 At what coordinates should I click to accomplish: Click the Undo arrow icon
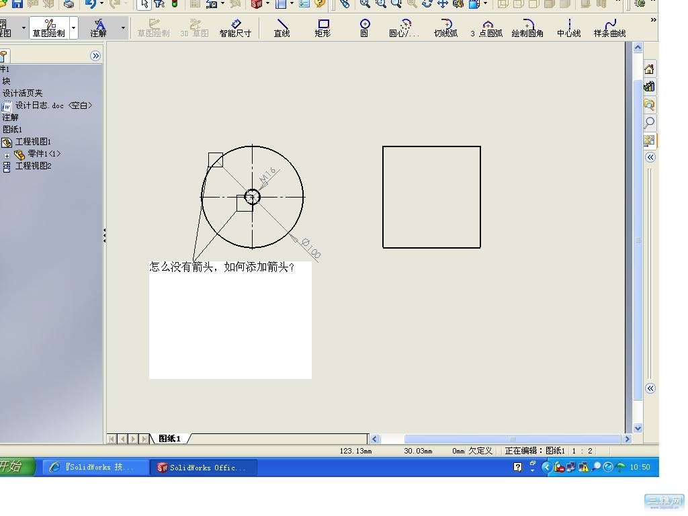click(90, 4)
